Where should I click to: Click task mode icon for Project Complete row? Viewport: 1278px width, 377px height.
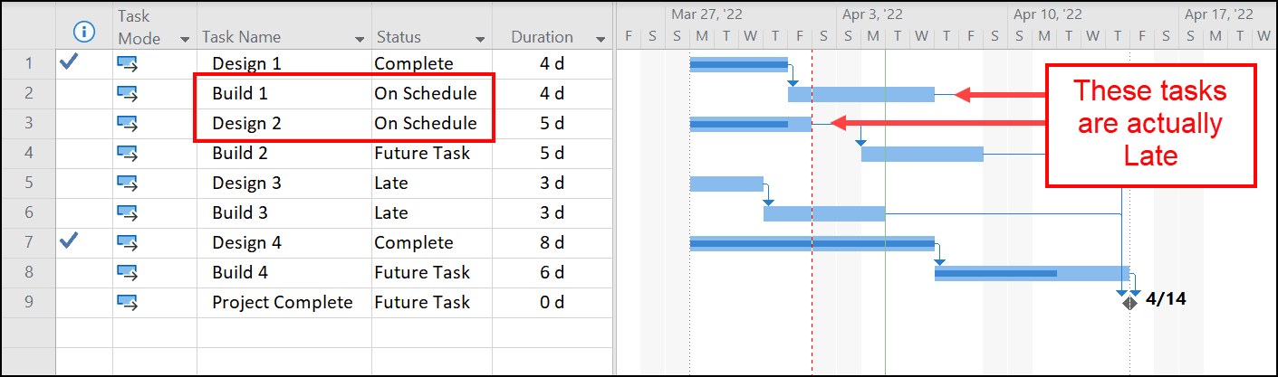[x=127, y=302]
